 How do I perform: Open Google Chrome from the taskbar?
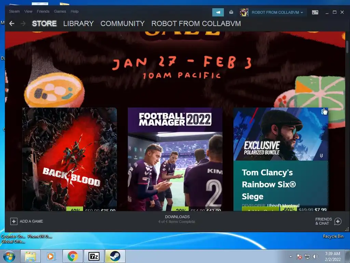[72, 256]
